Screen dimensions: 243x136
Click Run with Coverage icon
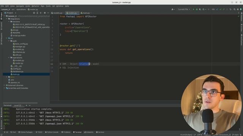[x=200, y=9]
